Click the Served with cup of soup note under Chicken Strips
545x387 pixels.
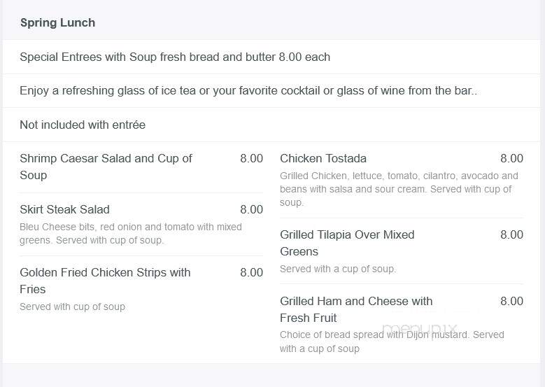click(72, 307)
